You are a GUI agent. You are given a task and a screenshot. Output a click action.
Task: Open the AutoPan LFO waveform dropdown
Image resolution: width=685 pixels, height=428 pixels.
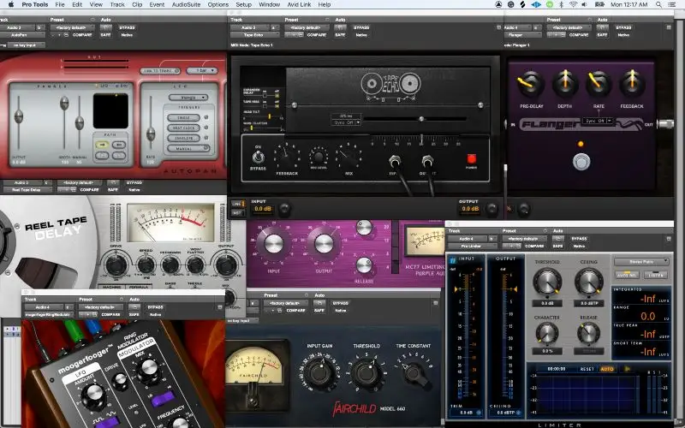tap(188, 98)
